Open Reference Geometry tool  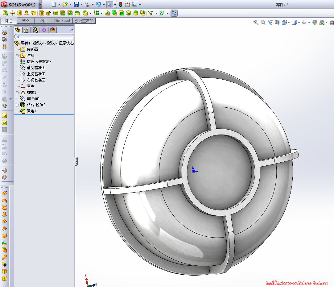point(151,13)
